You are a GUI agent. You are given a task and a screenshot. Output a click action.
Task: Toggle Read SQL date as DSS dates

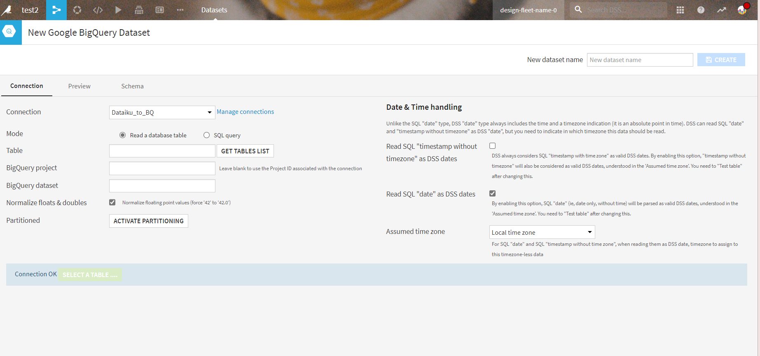point(492,194)
